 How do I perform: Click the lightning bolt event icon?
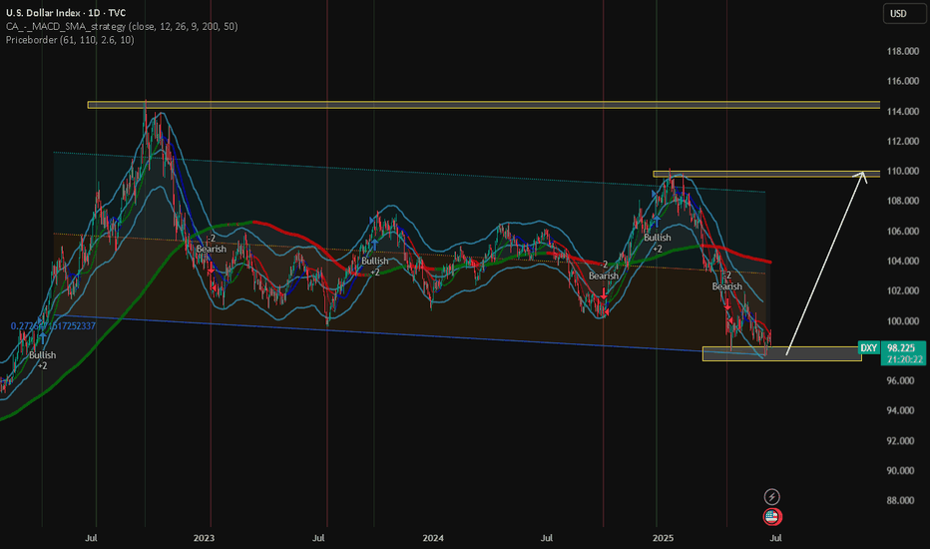coord(771,497)
